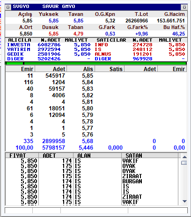This screenshot has height=217, width=191.
Task: Click the Satis column header
Action: coord(110,69)
